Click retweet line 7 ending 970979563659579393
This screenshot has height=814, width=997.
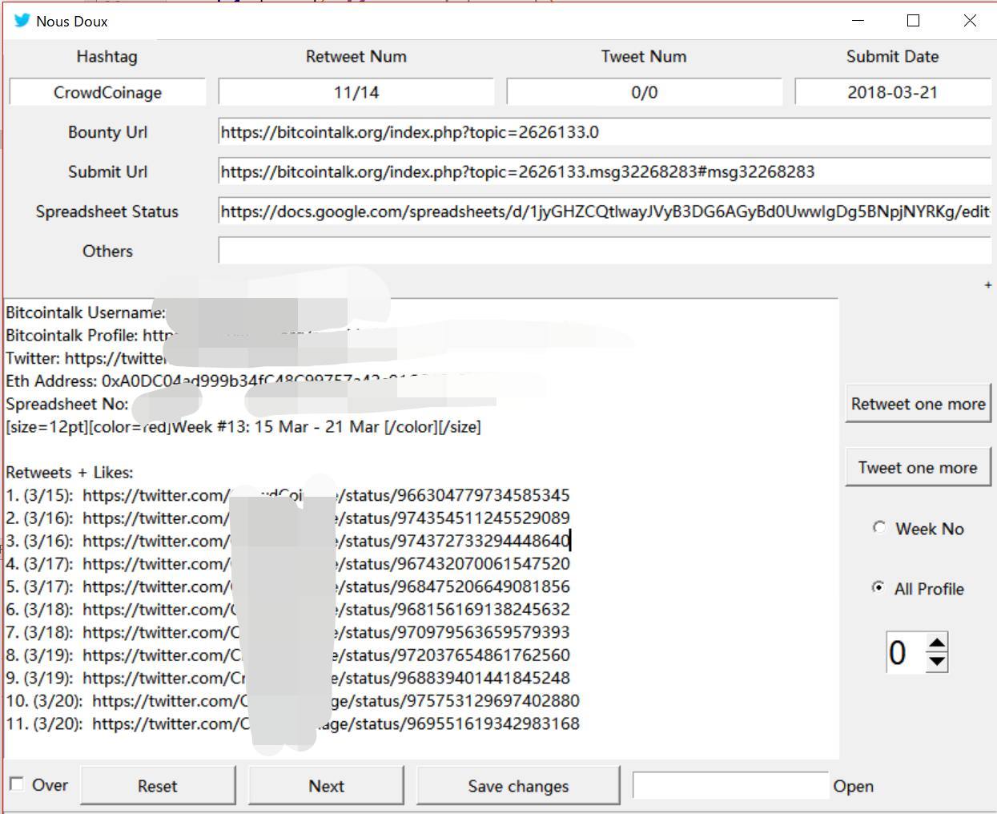coord(288,632)
